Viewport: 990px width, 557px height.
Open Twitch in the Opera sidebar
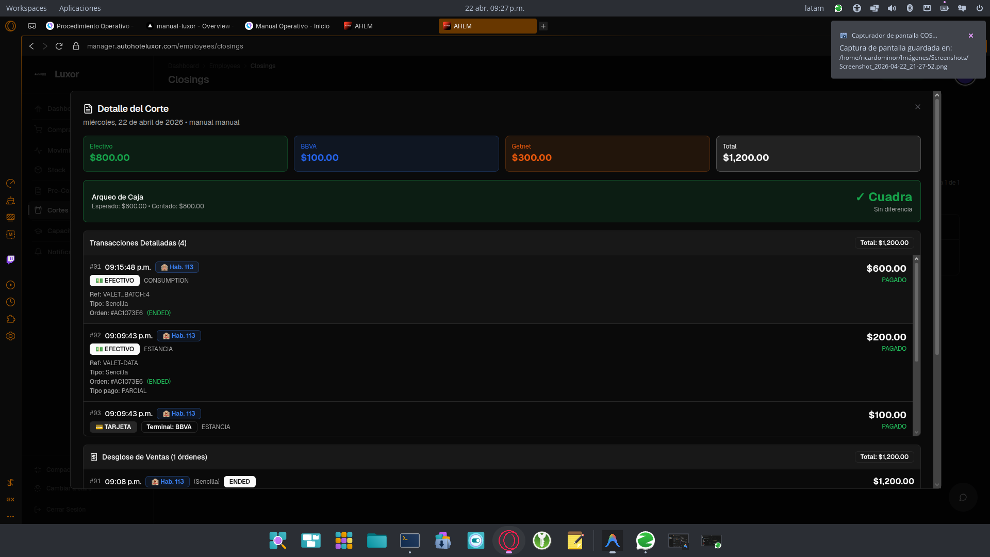click(10, 259)
